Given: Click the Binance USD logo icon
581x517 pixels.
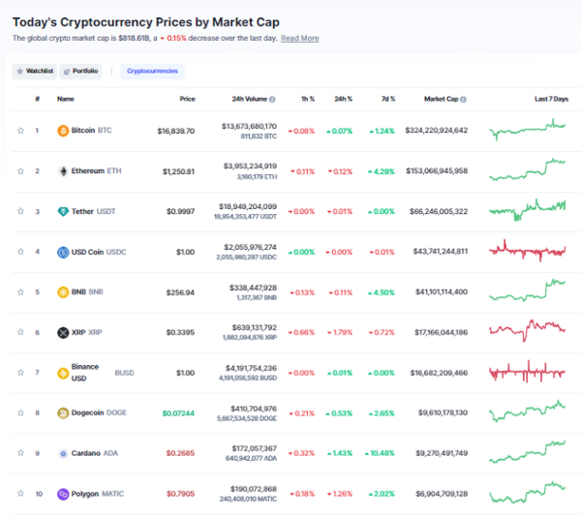Looking at the screenshot, I should pyautogui.click(x=63, y=373).
